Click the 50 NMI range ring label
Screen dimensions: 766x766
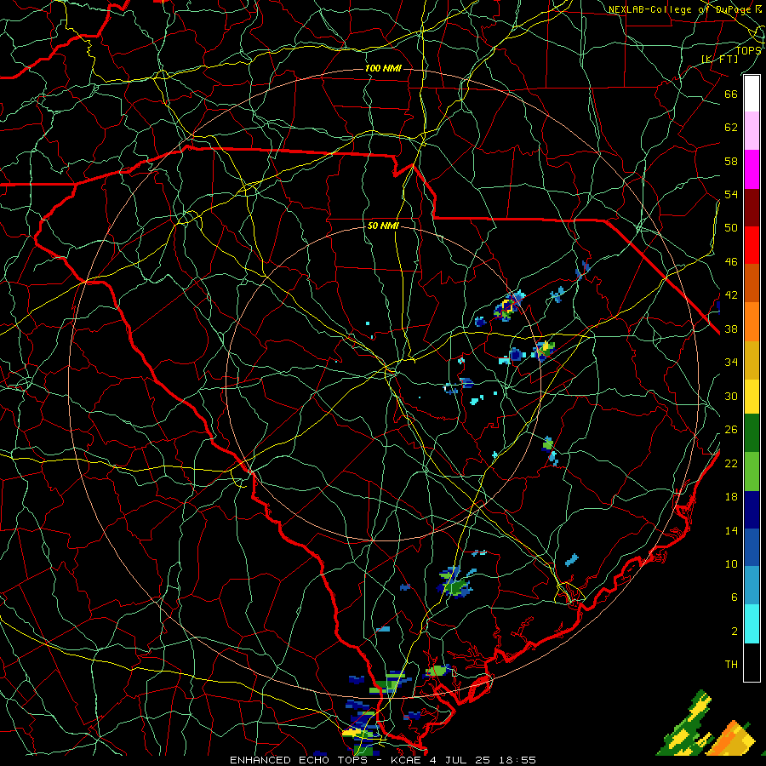pyautogui.click(x=383, y=226)
